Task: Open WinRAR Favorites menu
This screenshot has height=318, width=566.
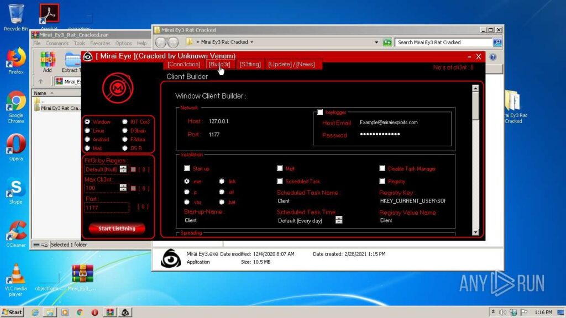Action: (100, 43)
